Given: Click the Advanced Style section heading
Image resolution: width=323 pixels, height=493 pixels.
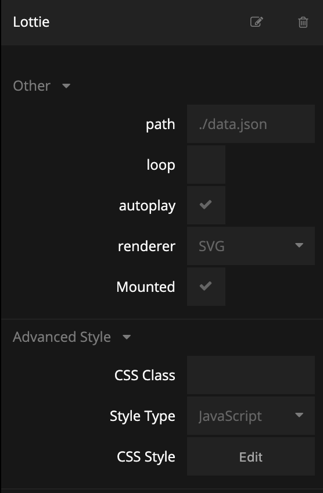Looking at the screenshot, I should pyautogui.click(x=62, y=337).
